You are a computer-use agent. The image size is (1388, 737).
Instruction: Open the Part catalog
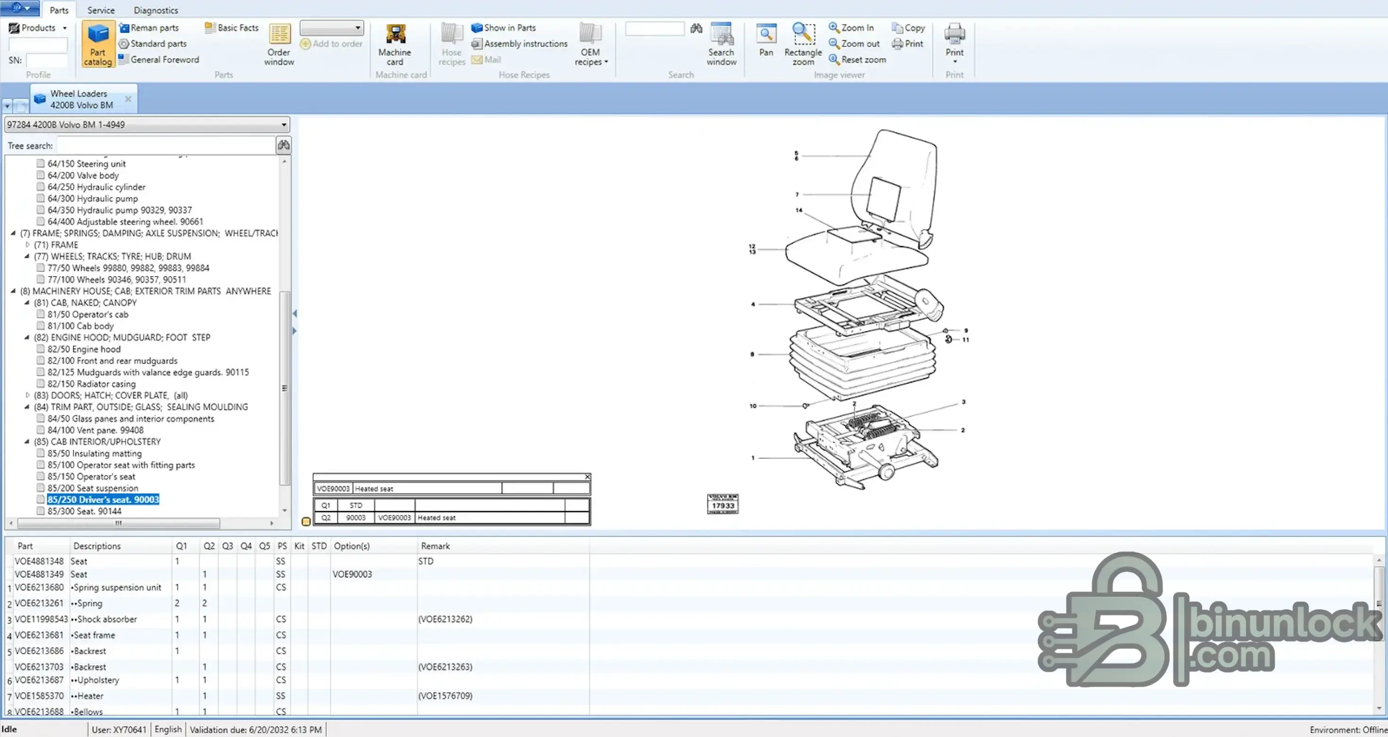98,44
